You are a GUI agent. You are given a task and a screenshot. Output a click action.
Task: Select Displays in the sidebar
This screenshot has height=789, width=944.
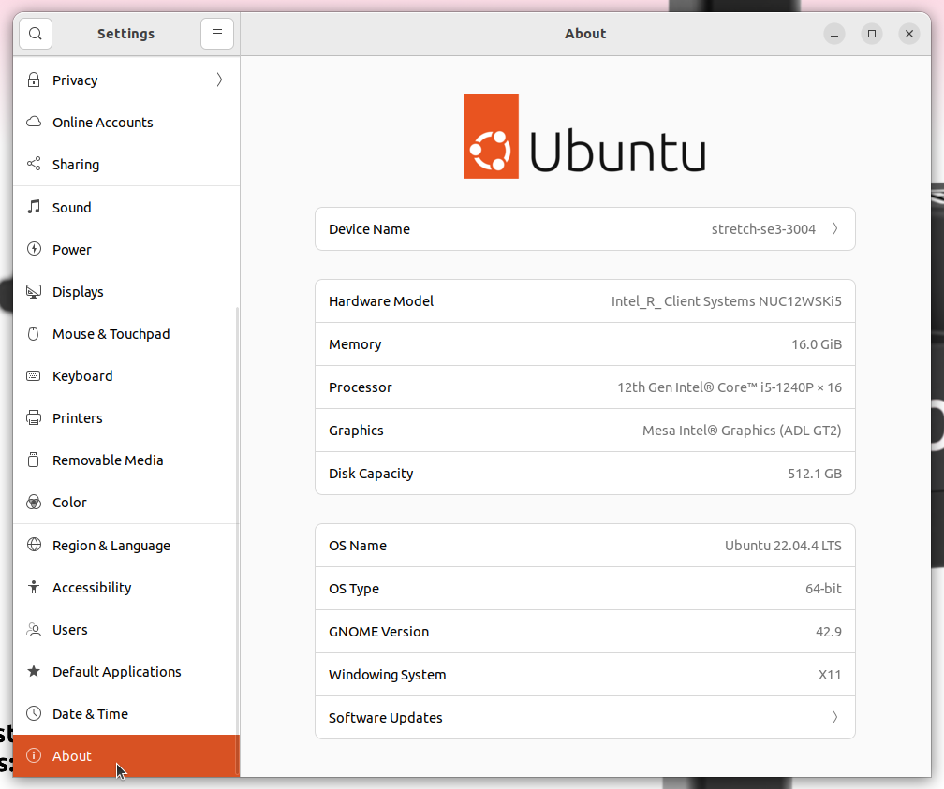(x=126, y=292)
